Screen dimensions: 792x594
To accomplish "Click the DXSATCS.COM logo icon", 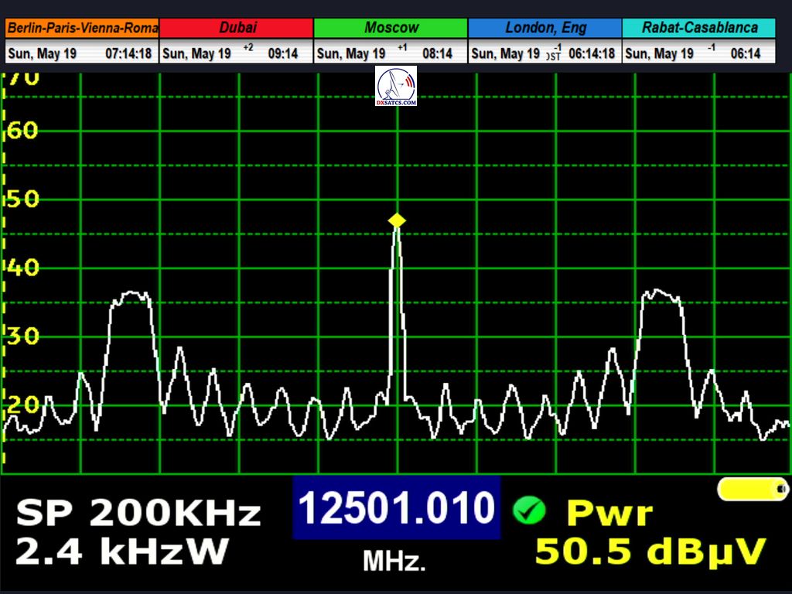I will tap(396, 86).
